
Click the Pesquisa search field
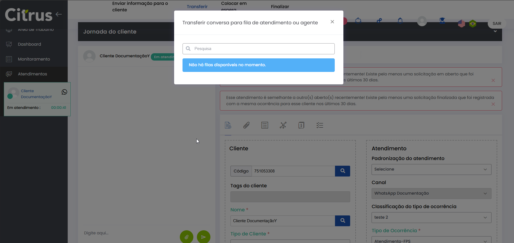coord(259,49)
